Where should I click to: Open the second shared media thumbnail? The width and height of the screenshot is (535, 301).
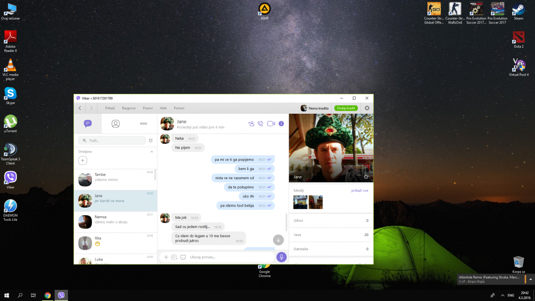(x=316, y=202)
